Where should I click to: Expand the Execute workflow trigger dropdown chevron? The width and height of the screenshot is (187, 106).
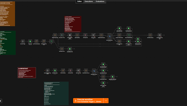click(106, 100)
